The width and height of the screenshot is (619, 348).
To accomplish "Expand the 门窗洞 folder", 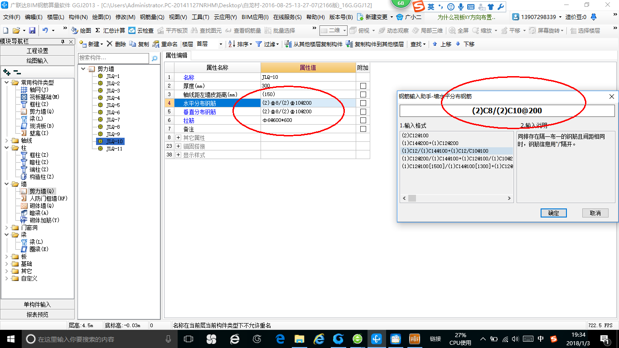I will point(7,227).
